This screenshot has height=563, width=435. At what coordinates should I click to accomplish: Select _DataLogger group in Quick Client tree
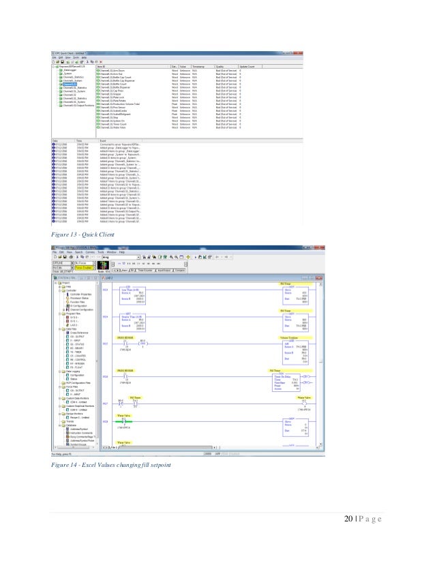(70, 70)
